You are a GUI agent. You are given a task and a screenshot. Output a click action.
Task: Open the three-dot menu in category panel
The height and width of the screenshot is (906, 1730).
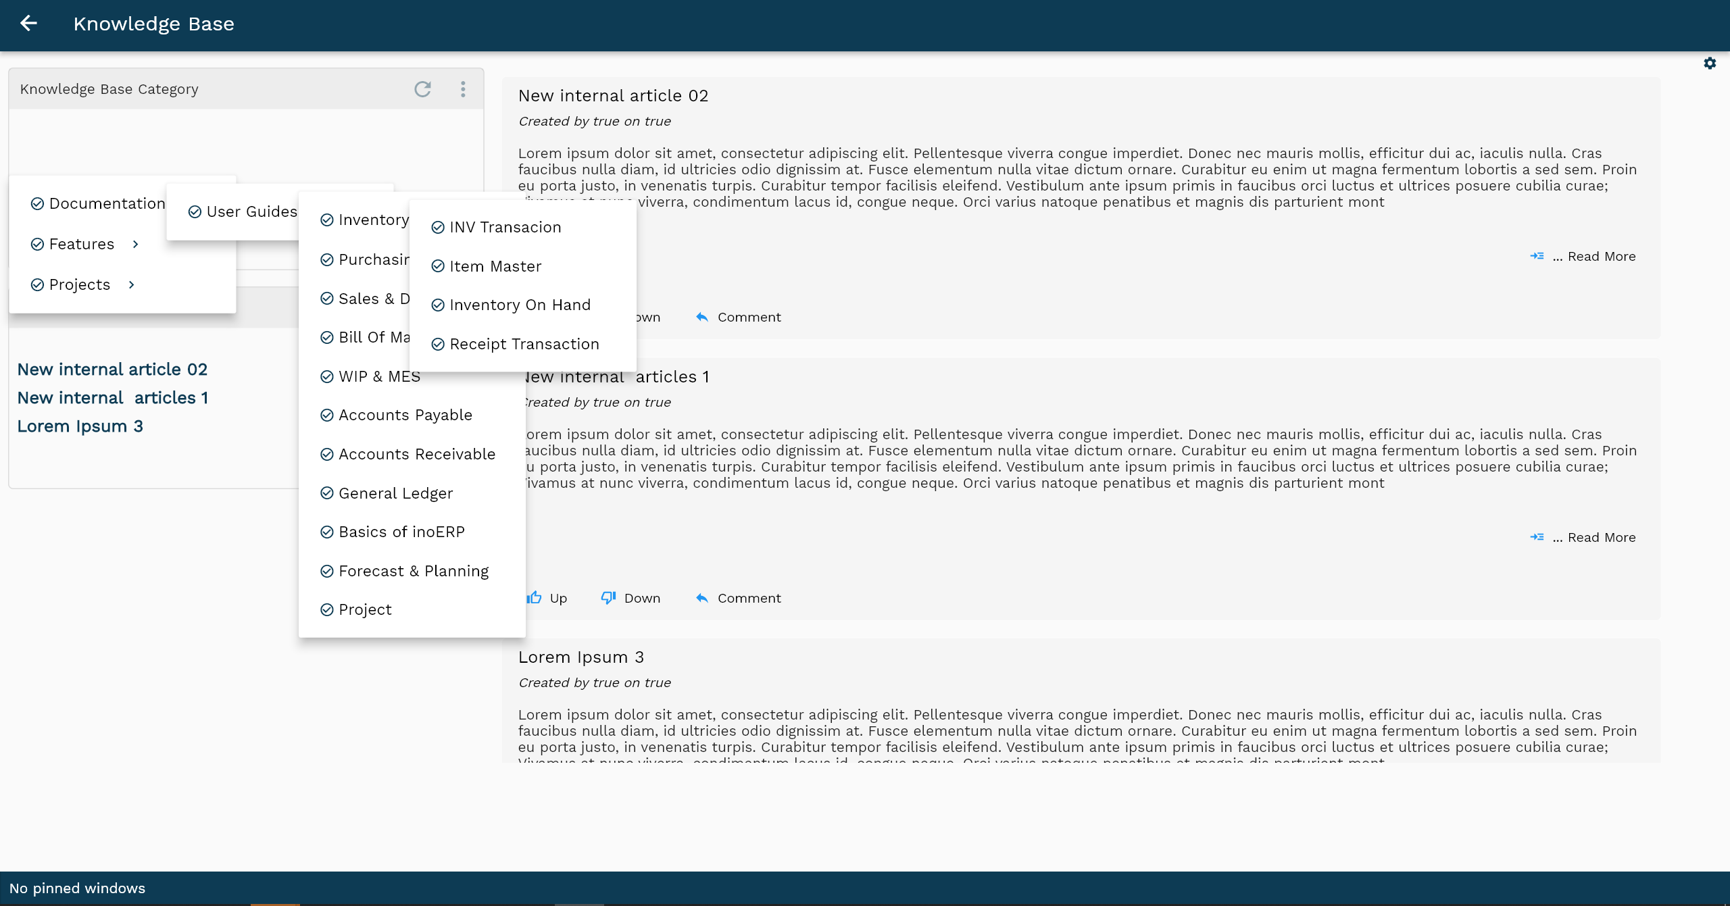point(463,89)
